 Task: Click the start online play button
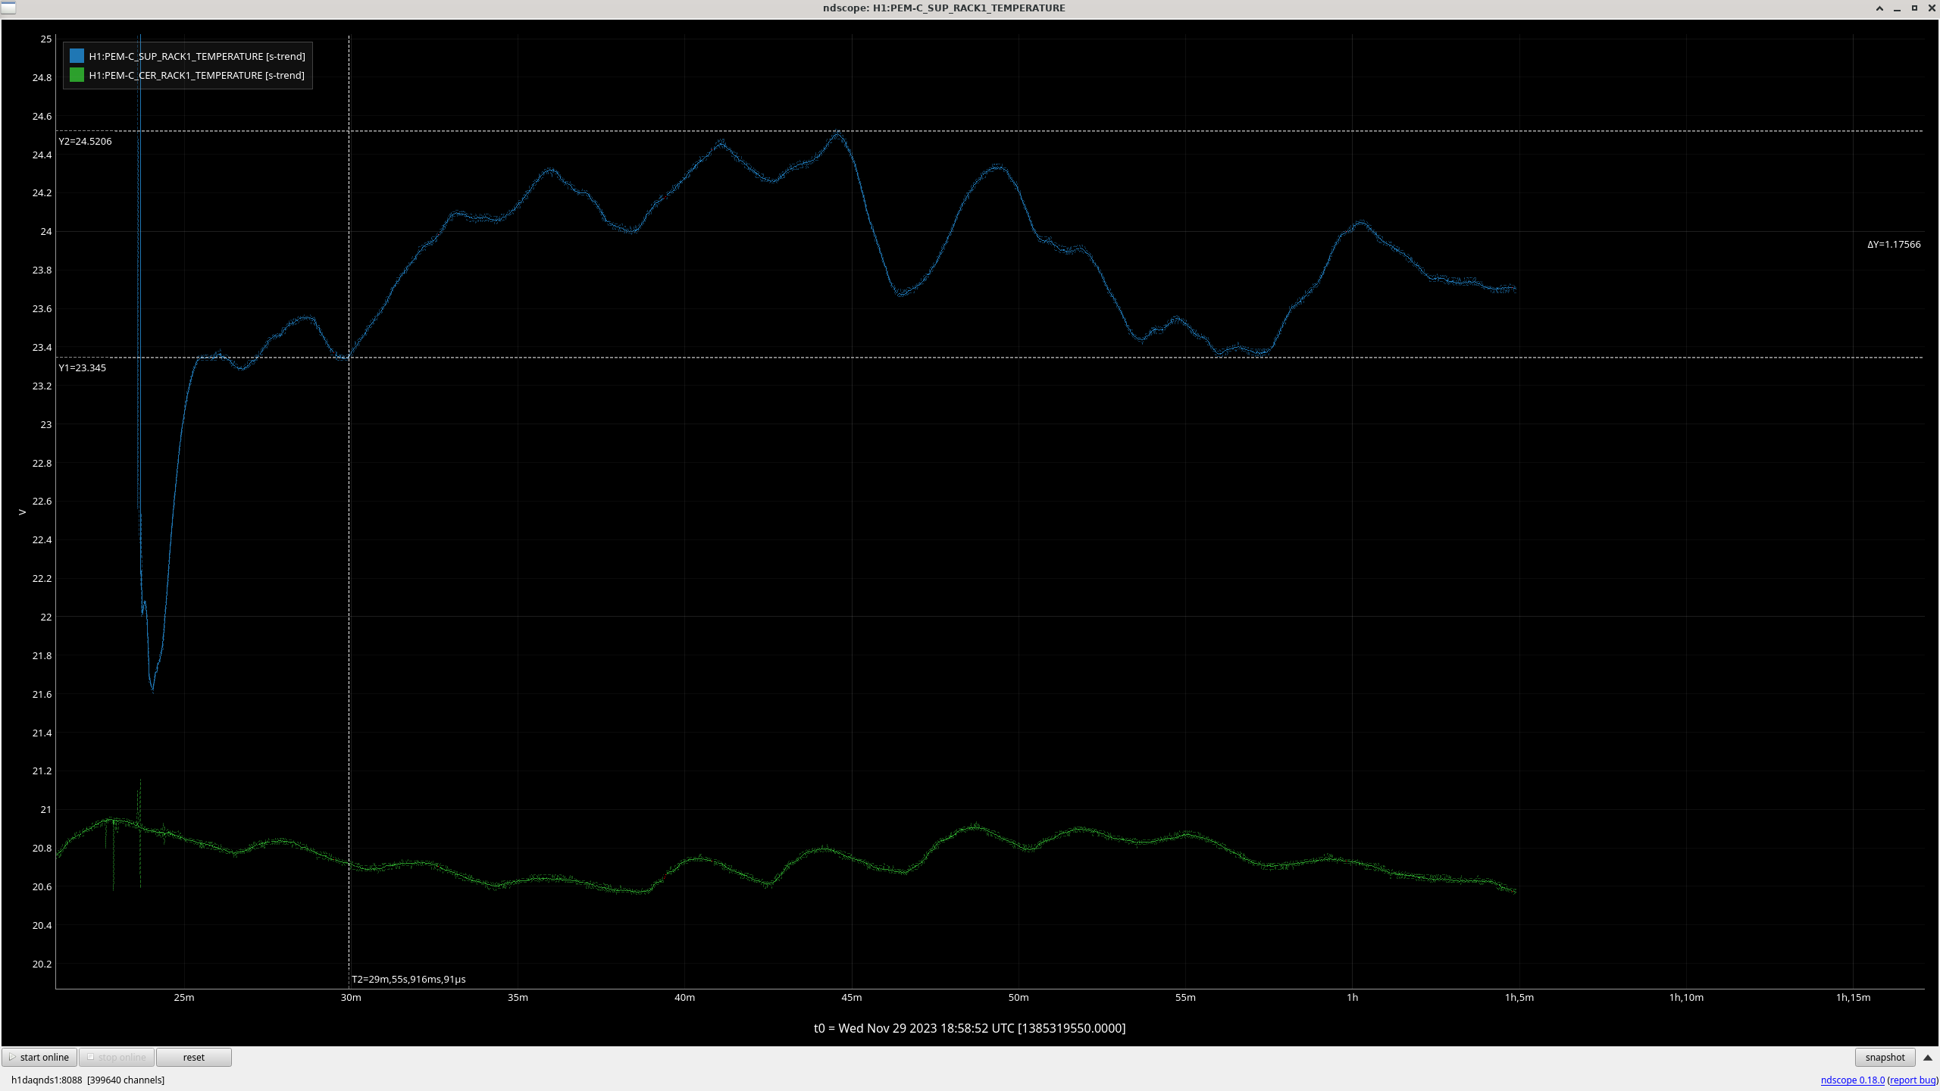click(x=39, y=1057)
